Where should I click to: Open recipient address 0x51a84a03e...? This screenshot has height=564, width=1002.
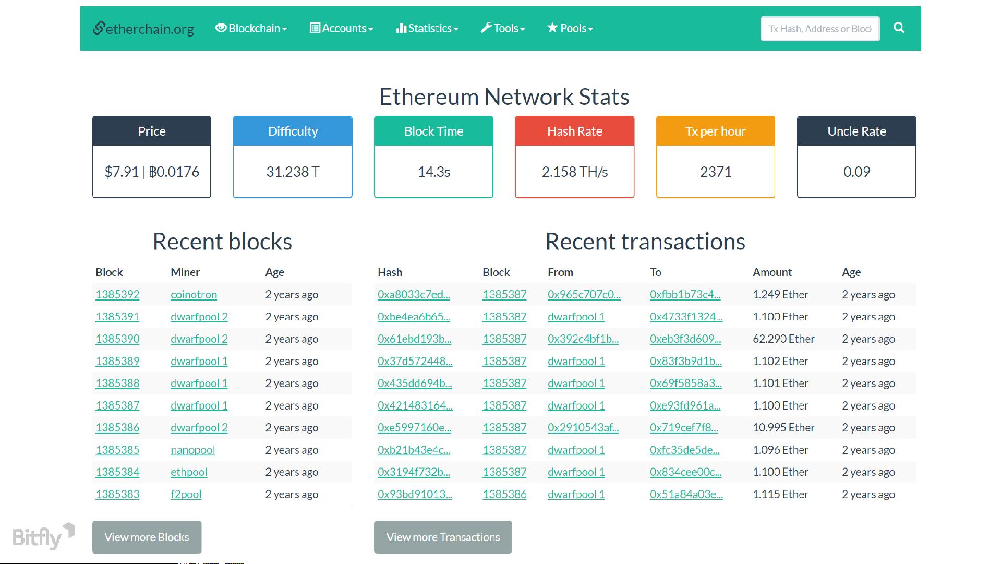[686, 494]
